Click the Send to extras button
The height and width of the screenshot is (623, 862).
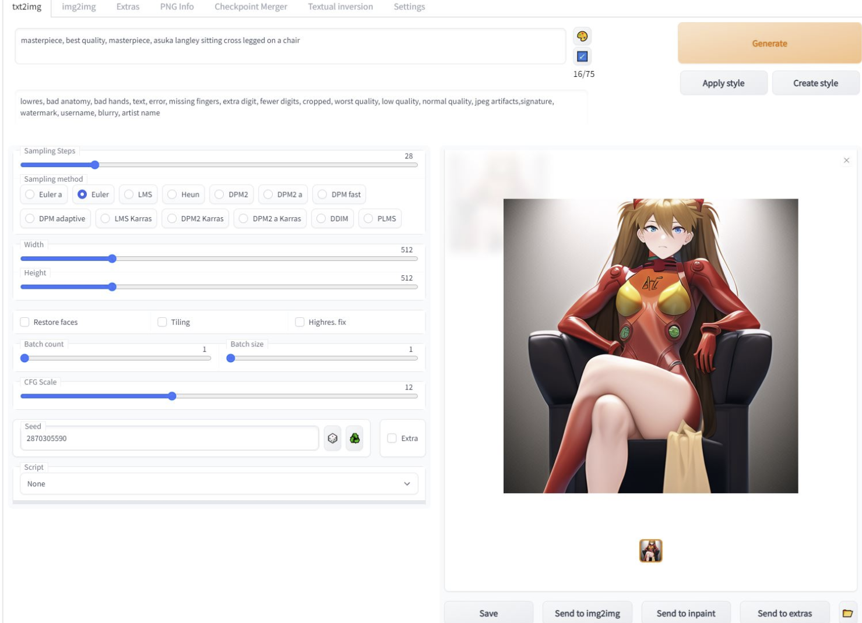(784, 613)
